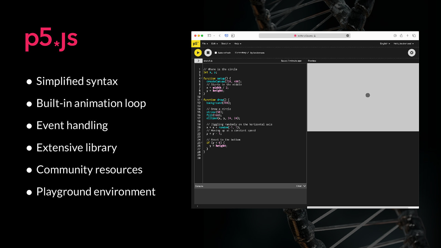Open the English language dropdown
Image resolution: width=441 pixels, height=248 pixels.
[385, 44]
